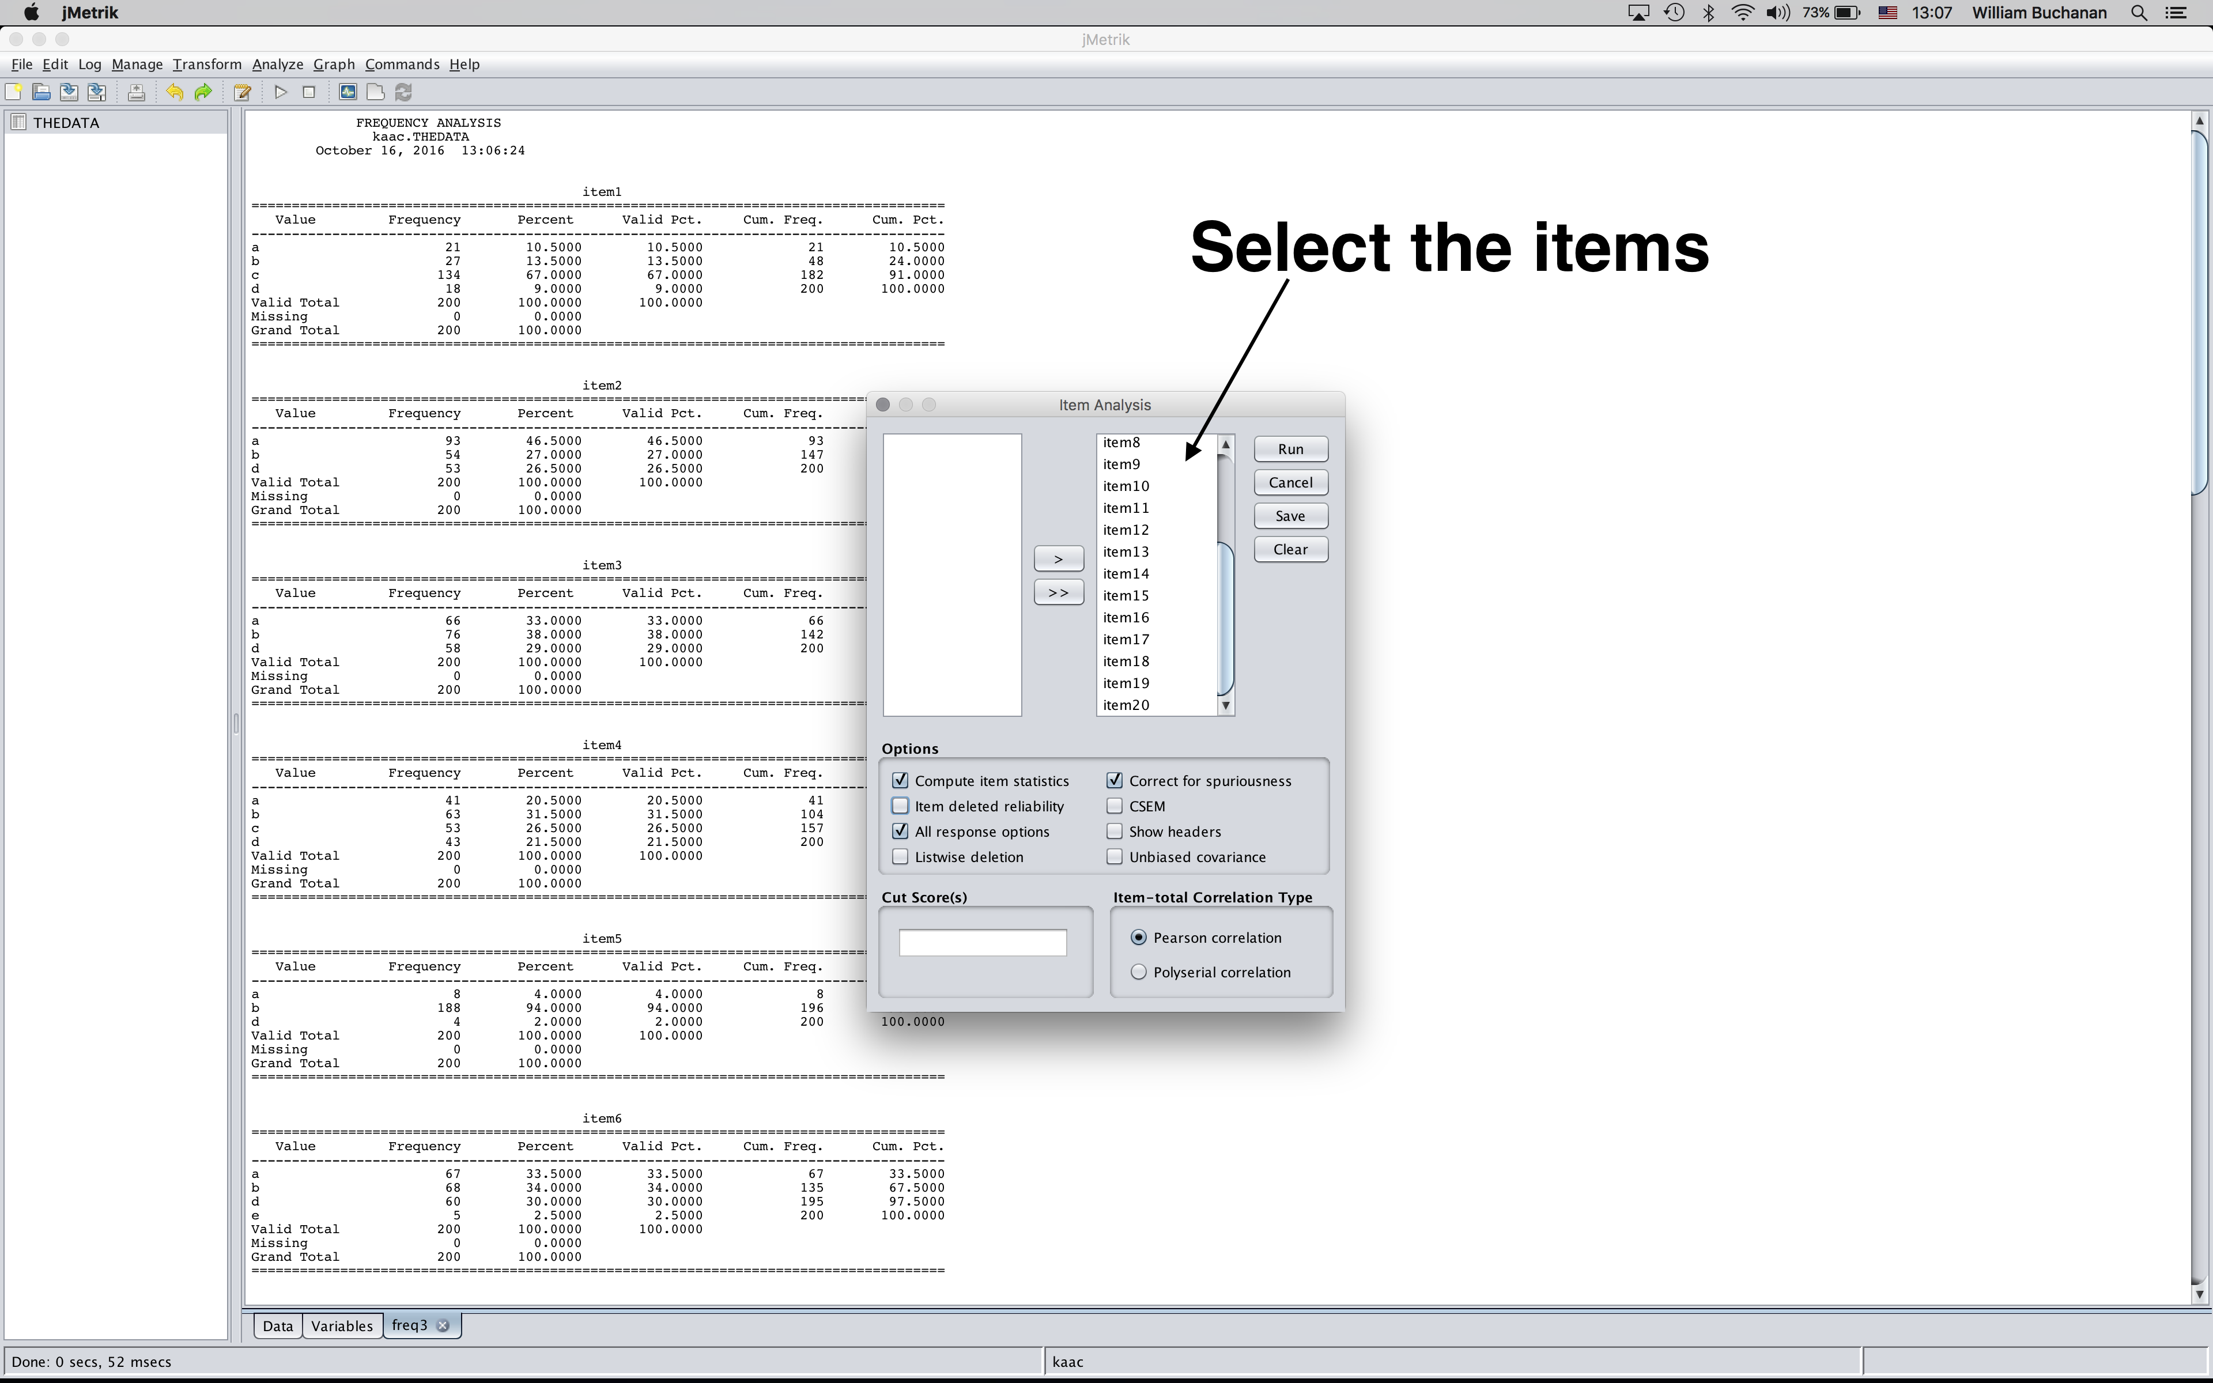Uncheck Compute item statistics

point(900,780)
